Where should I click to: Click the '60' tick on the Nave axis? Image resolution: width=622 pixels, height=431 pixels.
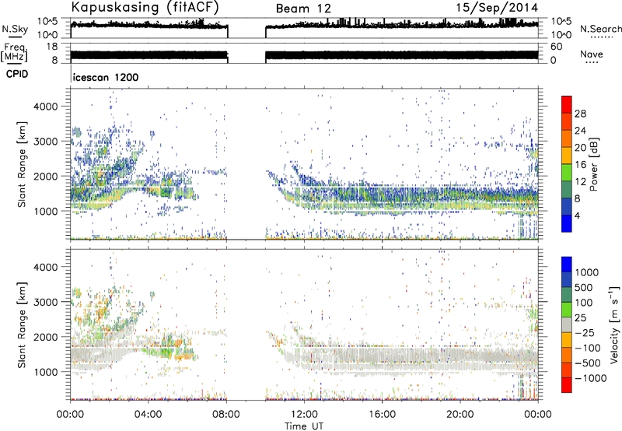pyautogui.click(x=556, y=47)
